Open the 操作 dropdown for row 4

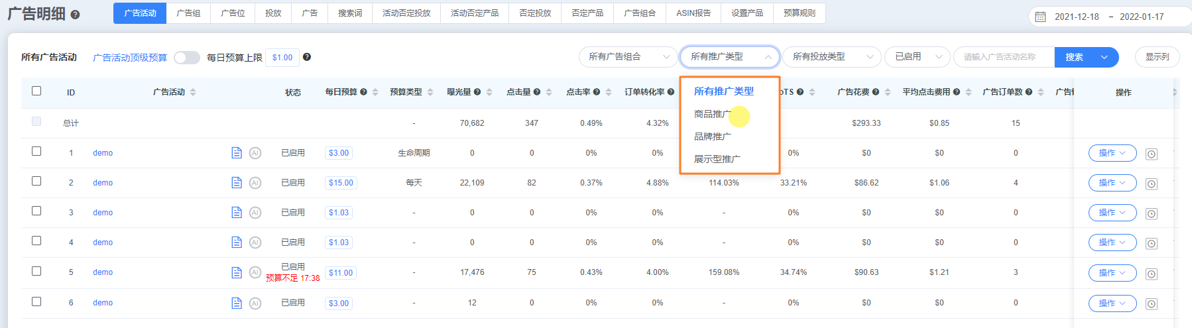click(1112, 243)
